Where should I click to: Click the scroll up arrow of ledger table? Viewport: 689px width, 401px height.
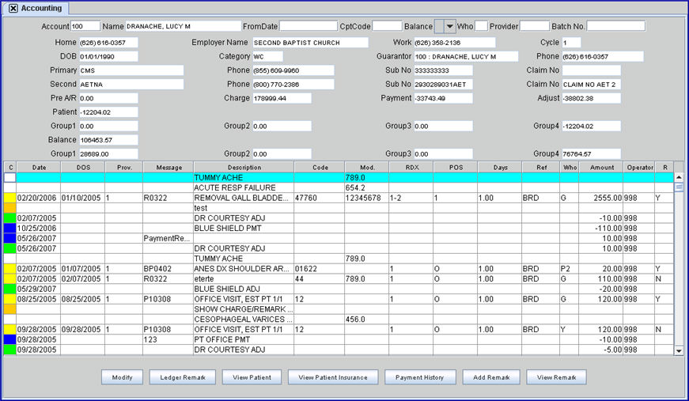click(x=679, y=177)
